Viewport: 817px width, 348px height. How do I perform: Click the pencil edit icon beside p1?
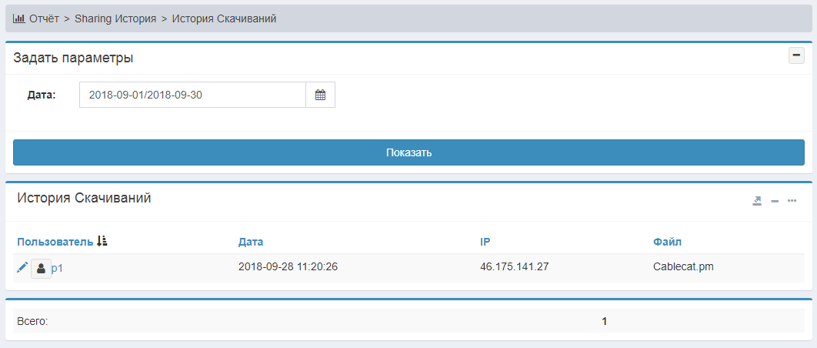[x=22, y=267]
